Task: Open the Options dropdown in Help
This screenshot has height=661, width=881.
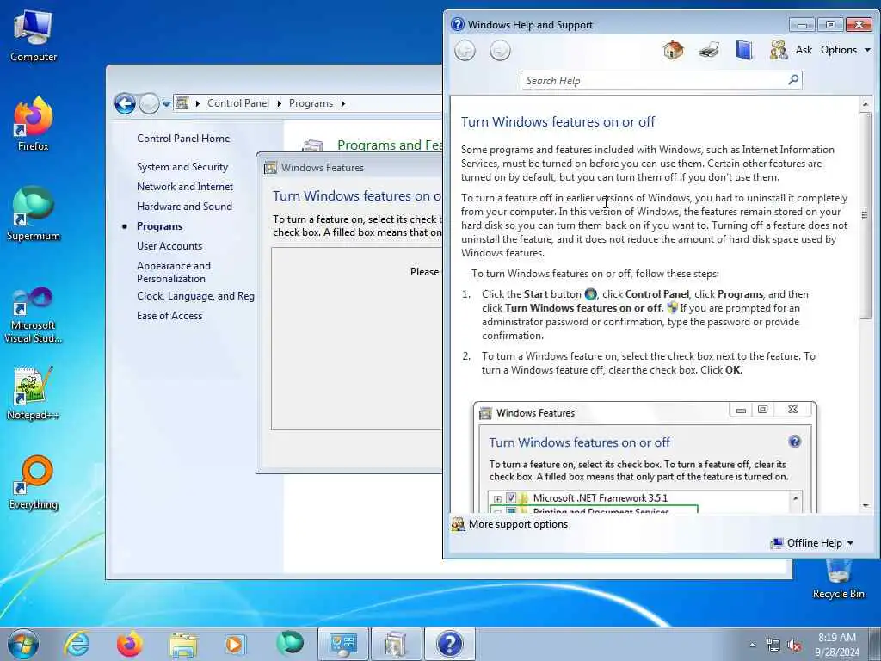Action: pyautogui.click(x=845, y=50)
